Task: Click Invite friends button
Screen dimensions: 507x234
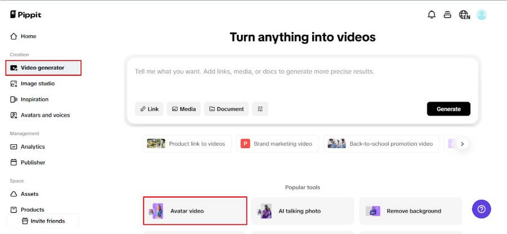Action: pos(43,221)
